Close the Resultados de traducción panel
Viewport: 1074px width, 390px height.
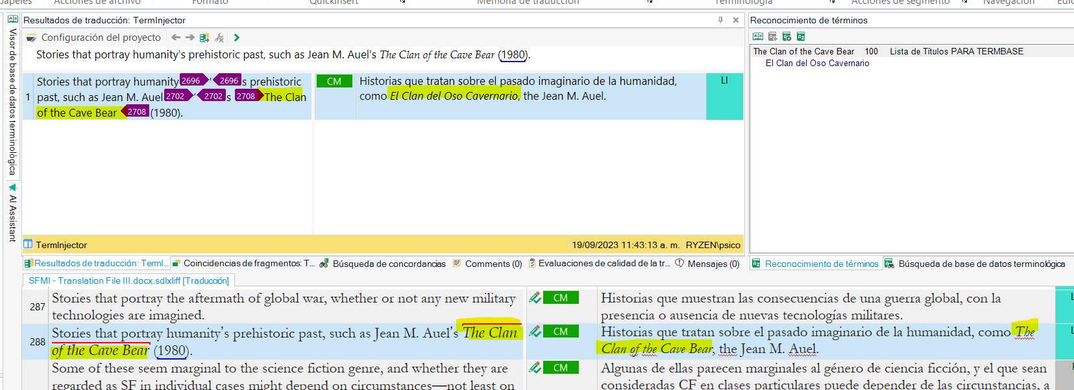736,20
